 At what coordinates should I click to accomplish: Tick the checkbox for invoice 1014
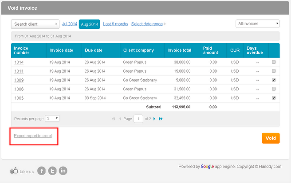click(274, 62)
